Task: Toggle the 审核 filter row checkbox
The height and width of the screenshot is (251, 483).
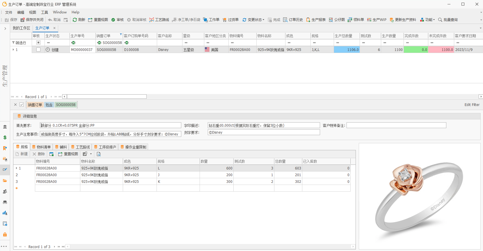Action: 38,43
